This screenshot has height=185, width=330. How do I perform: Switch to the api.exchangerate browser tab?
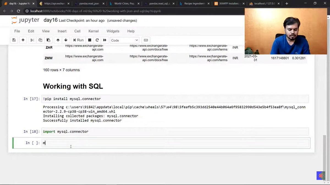click(54, 4)
